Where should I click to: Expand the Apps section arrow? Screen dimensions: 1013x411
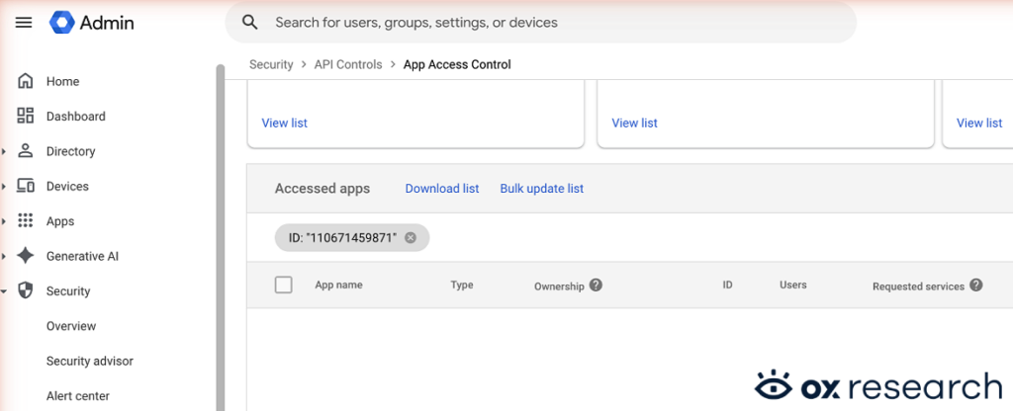point(4,221)
